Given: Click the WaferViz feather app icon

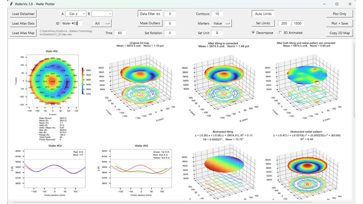Looking at the screenshot, I should pyautogui.click(x=11, y=4).
